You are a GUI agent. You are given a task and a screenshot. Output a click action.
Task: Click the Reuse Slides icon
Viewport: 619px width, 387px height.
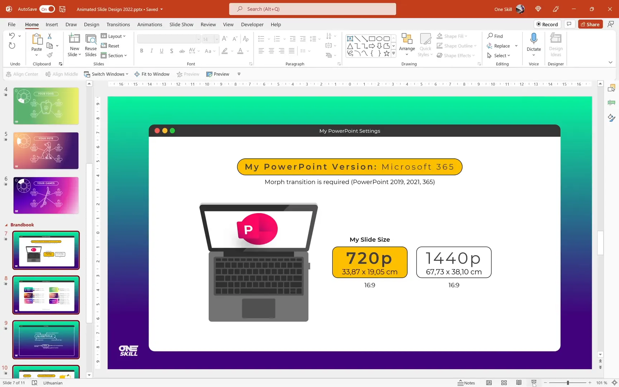click(x=91, y=39)
